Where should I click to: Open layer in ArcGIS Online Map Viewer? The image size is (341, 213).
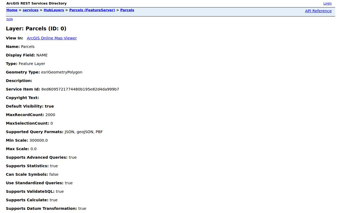[x=52, y=38]
